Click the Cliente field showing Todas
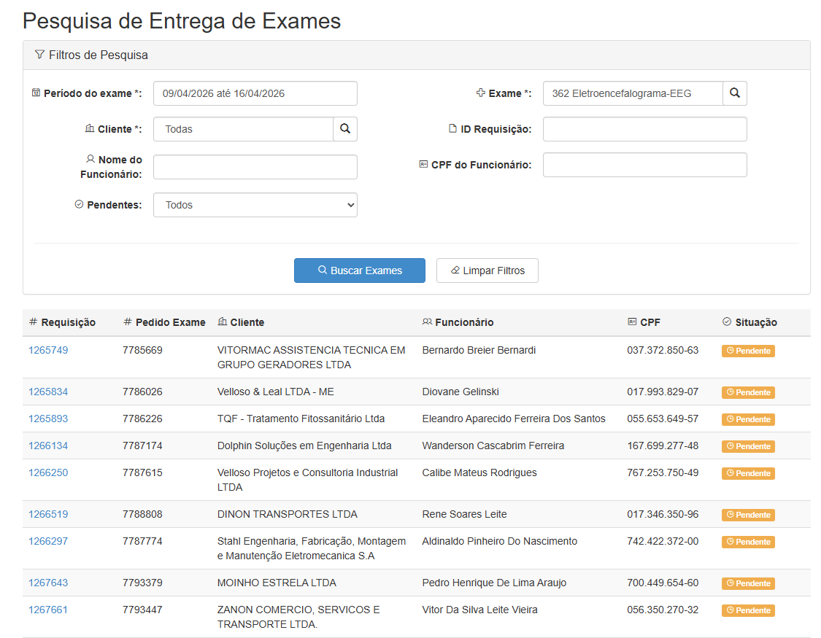Image resolution: width=821 pixels, height=638 pixels. pos(244,128)
